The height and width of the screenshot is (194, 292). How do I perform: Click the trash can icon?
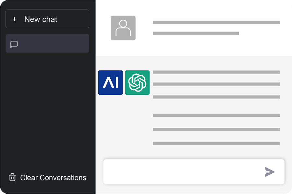pyautogui.click(x=12, y=178)
